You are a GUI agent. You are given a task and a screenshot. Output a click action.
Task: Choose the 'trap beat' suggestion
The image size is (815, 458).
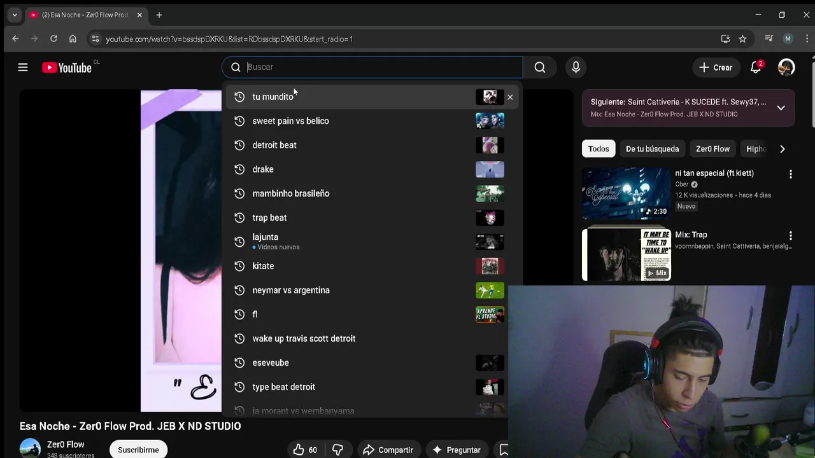(372, 218)
